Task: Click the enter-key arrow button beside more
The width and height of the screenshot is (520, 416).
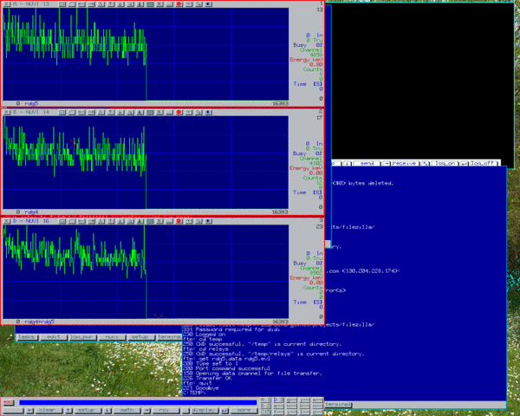Action: (x=224, y=410)
